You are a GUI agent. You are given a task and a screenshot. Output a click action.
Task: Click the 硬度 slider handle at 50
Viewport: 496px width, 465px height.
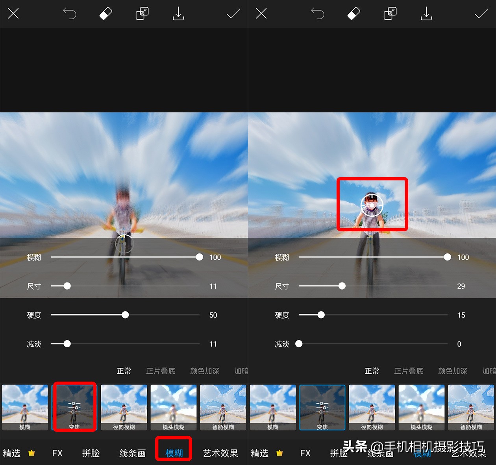[125, 315]
